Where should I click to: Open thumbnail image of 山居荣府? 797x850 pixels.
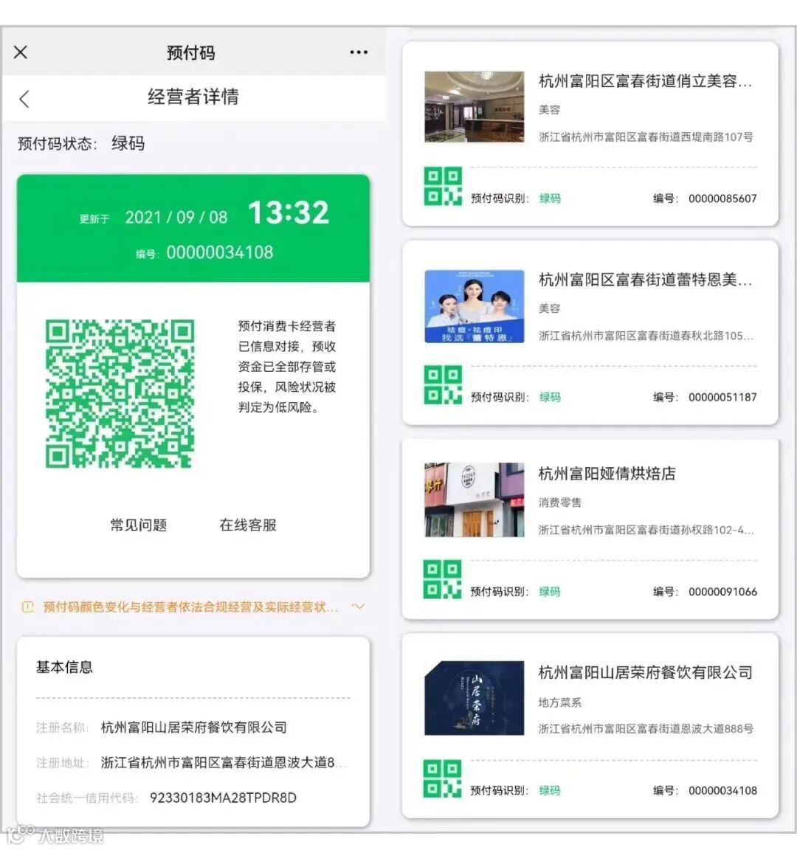point(475,698)
